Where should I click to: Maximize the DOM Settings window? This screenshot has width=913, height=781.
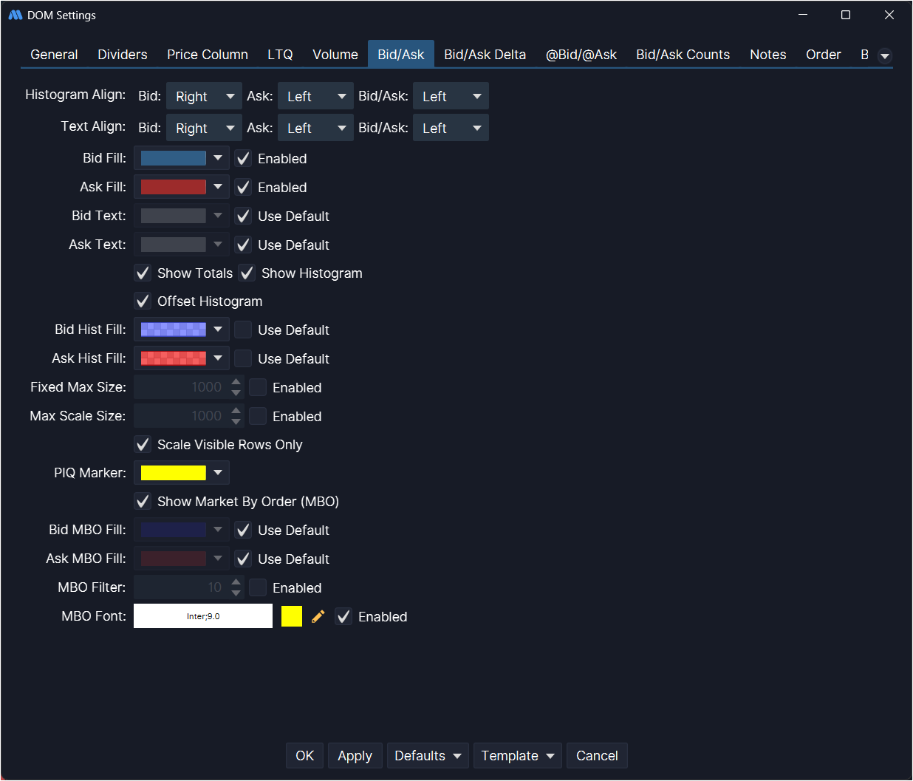coord(846,15)
